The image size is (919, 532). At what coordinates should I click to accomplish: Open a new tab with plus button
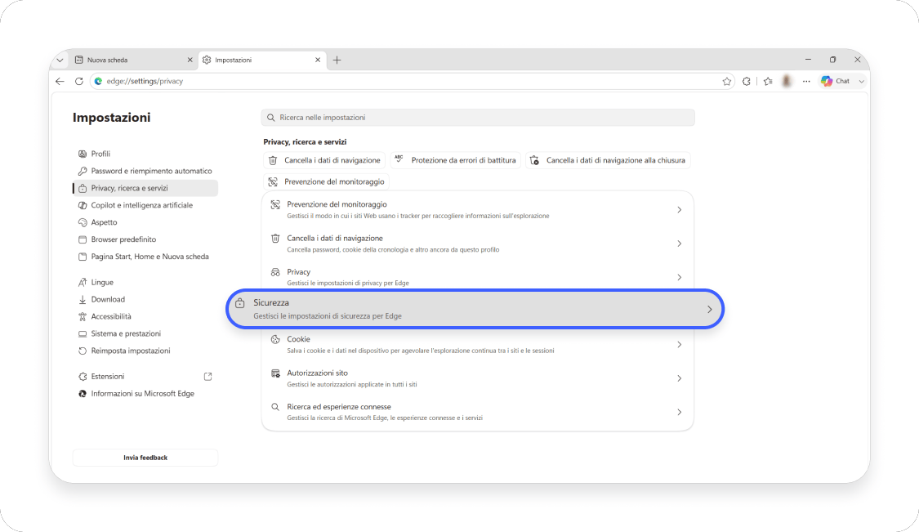point(337,60)
